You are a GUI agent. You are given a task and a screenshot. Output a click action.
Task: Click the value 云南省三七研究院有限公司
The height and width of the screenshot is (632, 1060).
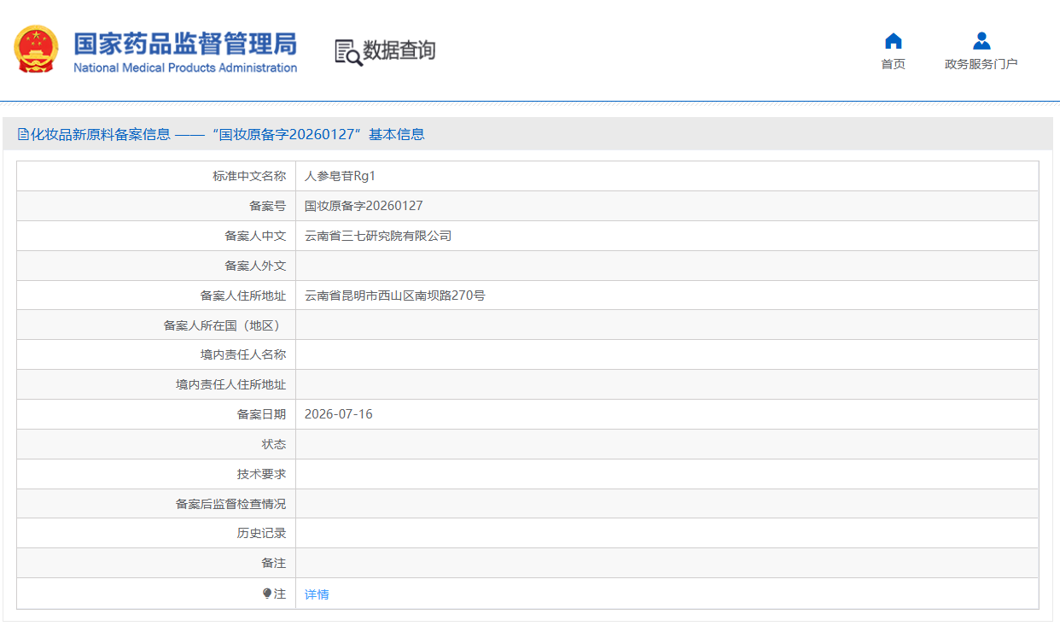coord(378,236)
